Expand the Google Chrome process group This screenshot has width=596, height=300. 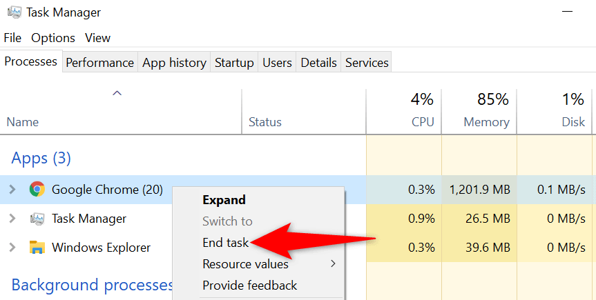click(x=12, y=190)
